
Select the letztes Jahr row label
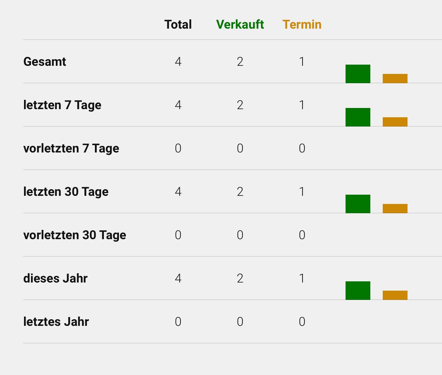click(56, 322)
